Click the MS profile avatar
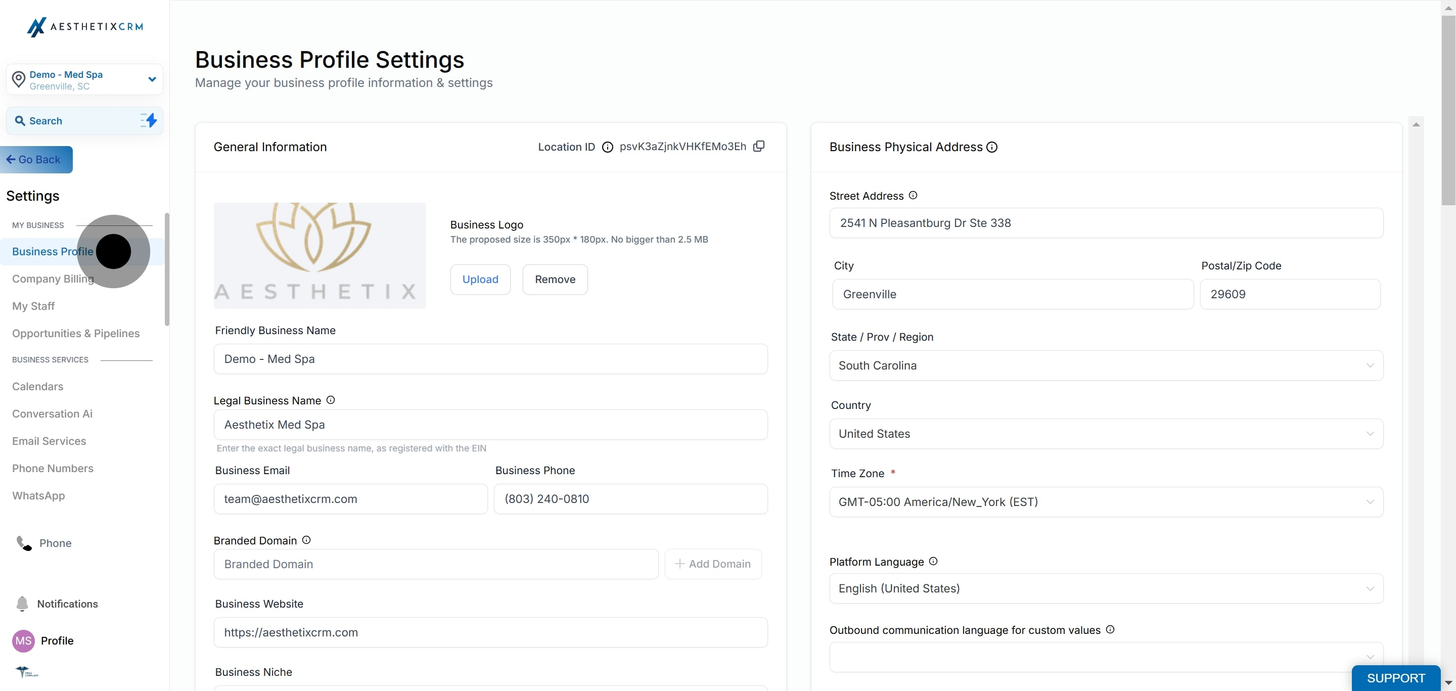 (x=23, y=640)
